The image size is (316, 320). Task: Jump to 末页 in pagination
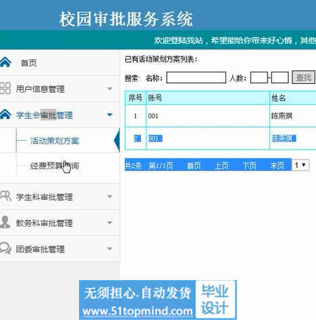277,166
